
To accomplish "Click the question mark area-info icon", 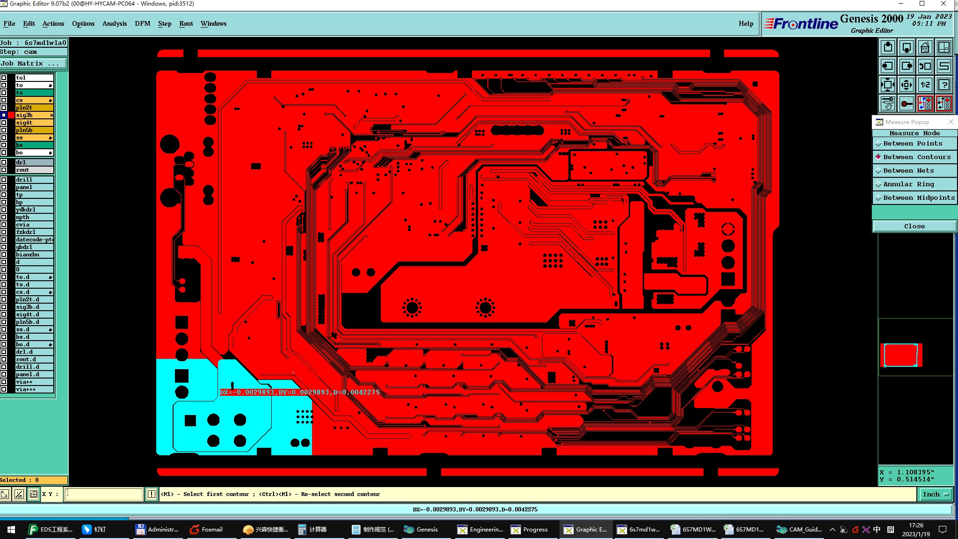I will coord(944,85).
